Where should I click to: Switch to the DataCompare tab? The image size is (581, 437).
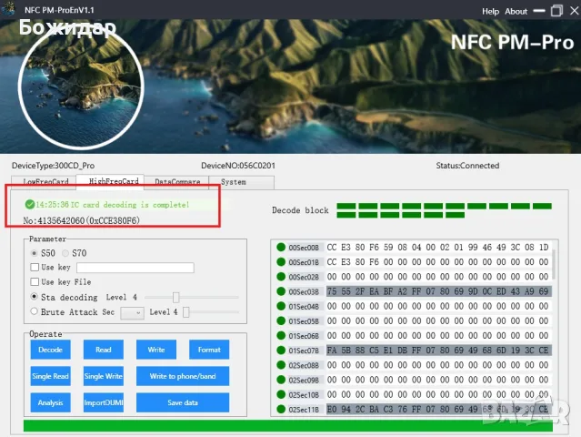coord(177,182)
